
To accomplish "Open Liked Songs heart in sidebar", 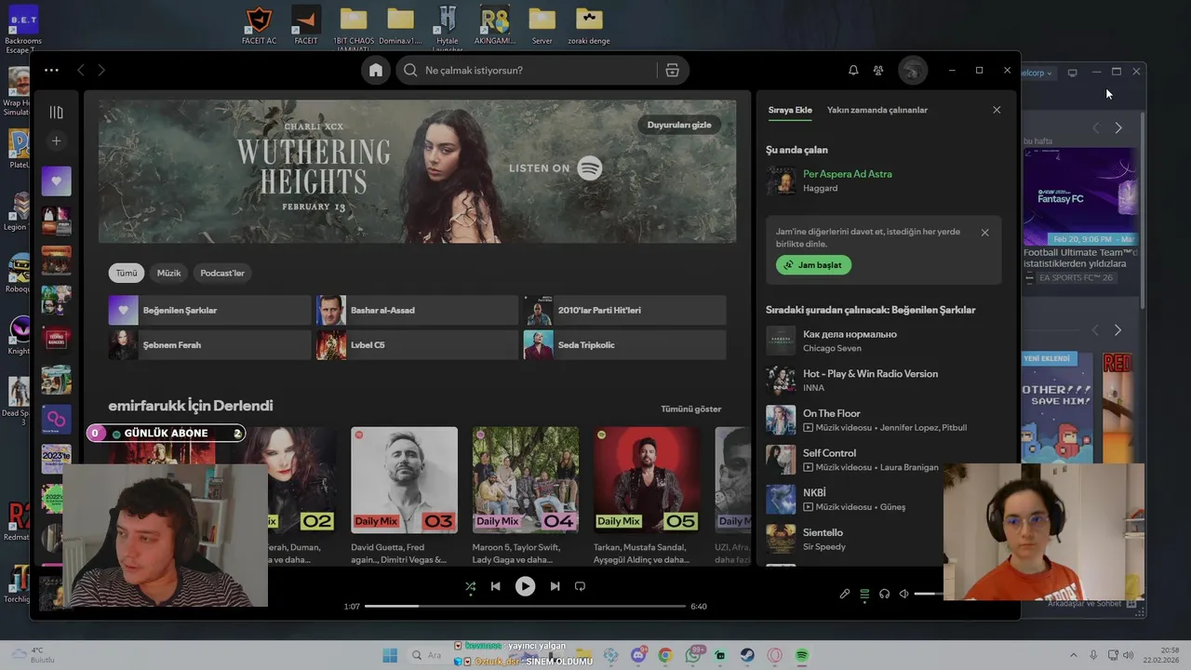I will pos(56,181).
